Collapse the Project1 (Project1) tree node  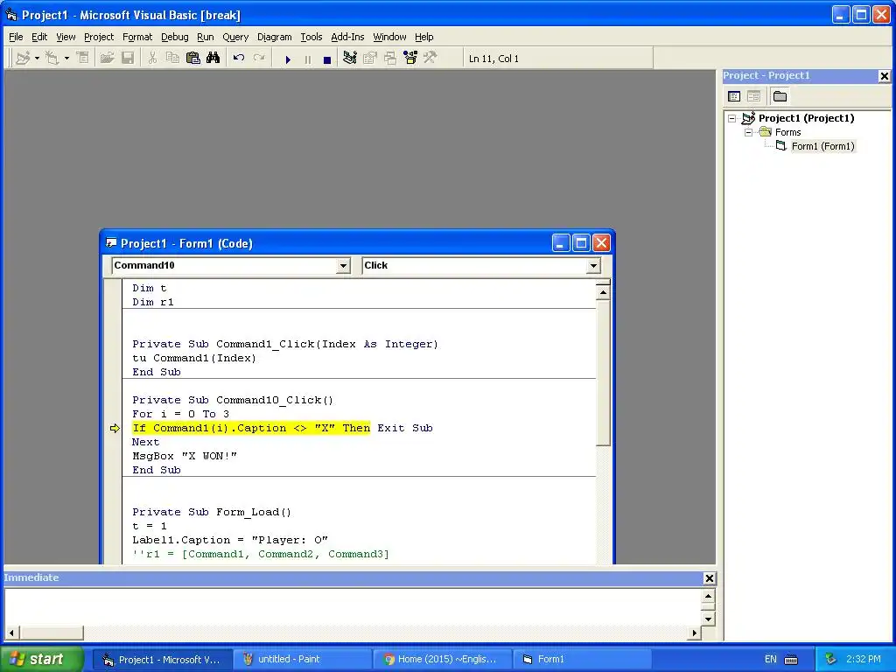point(731,119)
